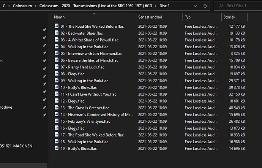The height and width of the screenshot is (168, 262).
Task: Click size value 39 378 kB
Action: coord(237,87)
